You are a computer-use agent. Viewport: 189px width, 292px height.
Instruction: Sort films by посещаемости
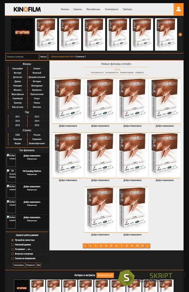coord(112,72)
